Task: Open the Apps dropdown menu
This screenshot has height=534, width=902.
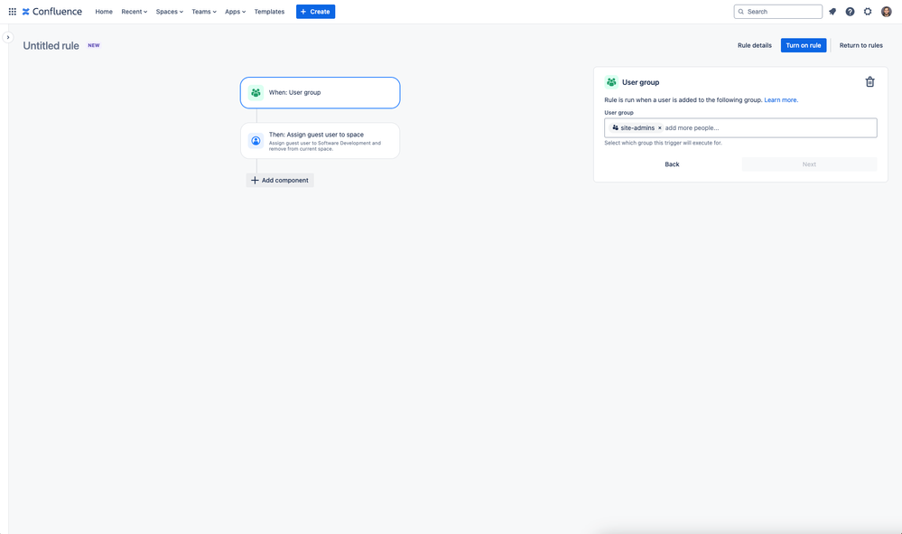Action: pos(235,12)
